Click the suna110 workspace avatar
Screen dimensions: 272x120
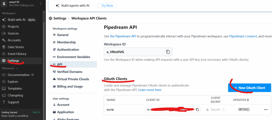4,4
